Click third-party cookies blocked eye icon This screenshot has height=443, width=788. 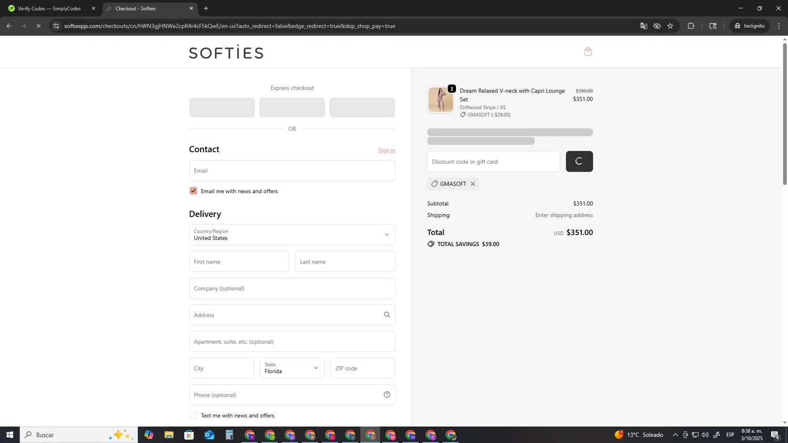pyautogui.click(x=657, y=26)
